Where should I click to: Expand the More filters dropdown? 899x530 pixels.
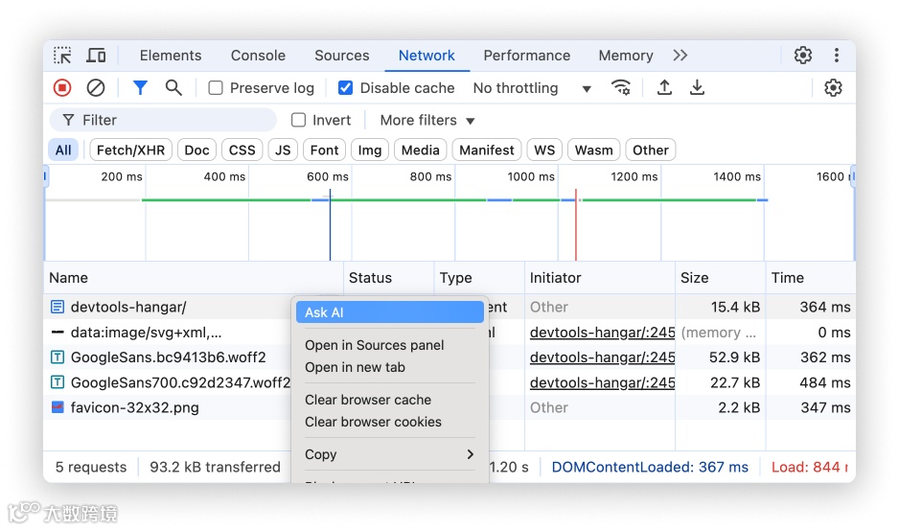[x=427, y=121]
